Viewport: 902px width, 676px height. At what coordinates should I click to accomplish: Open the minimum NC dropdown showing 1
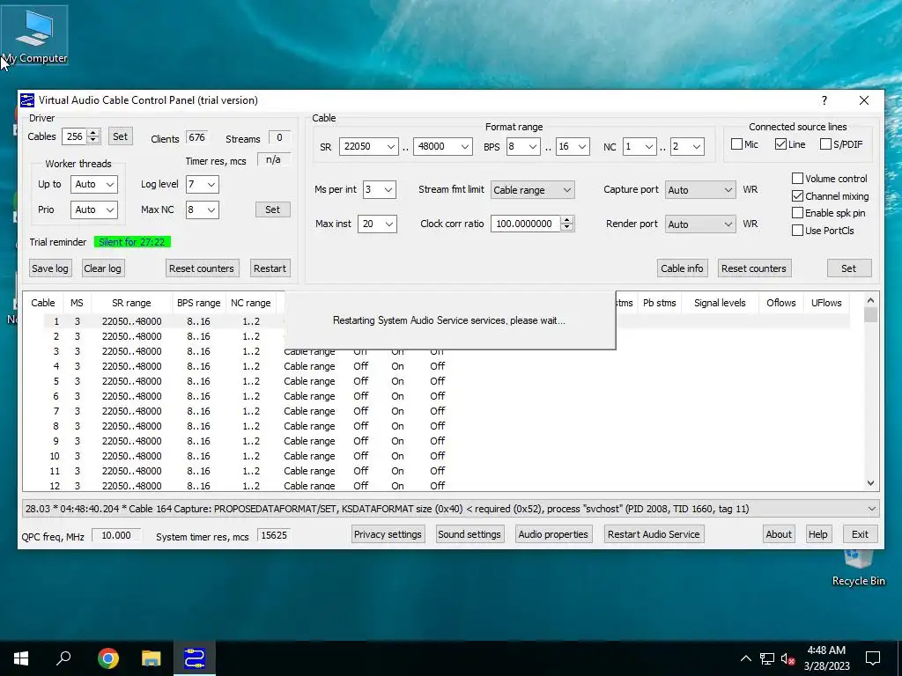pos(640,147)
